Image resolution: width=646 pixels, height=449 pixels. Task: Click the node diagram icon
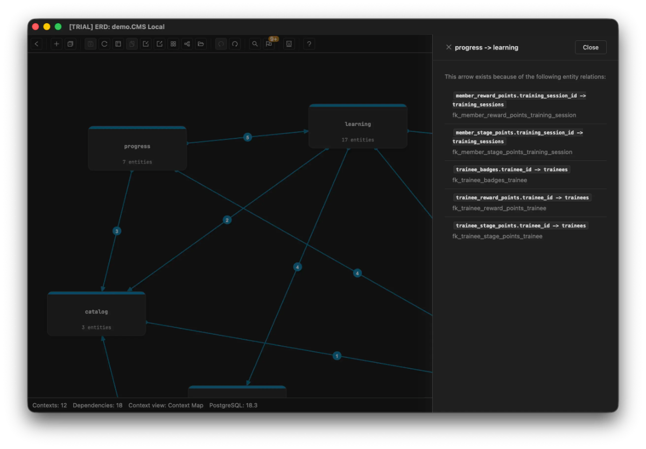tap(187, 44)
